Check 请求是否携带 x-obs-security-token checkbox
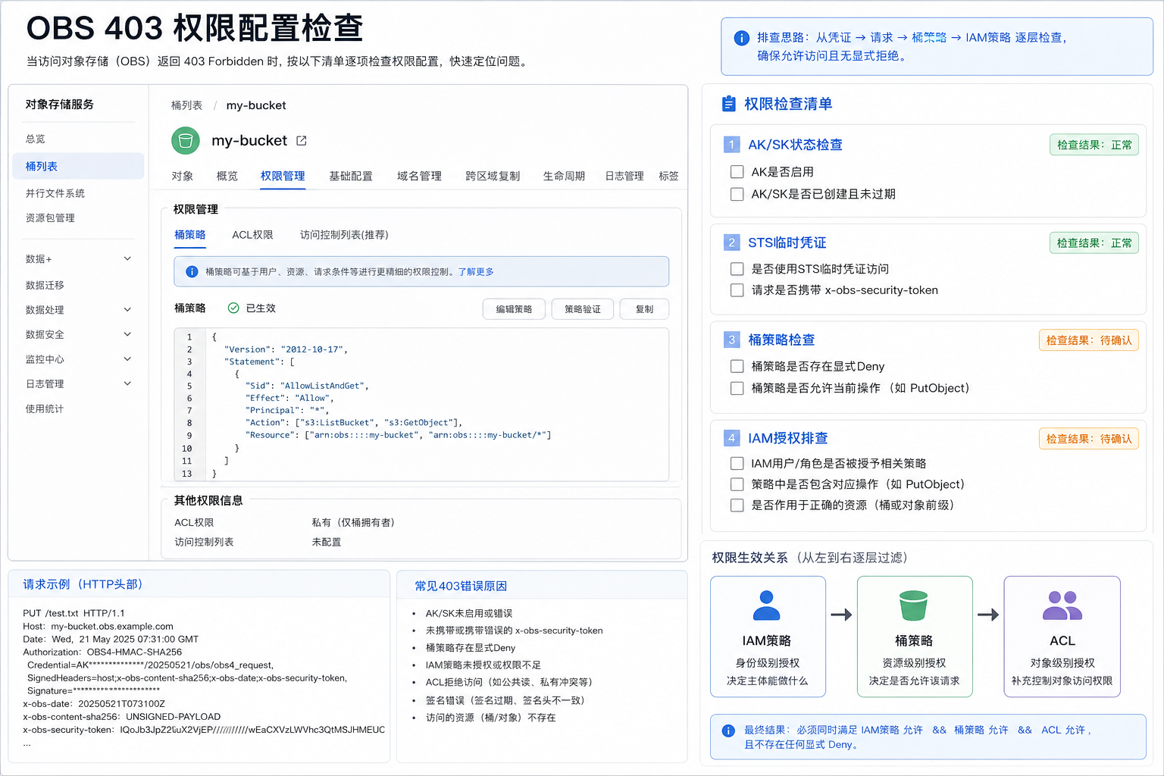1164x776 pixels. [x=737, y=290]
